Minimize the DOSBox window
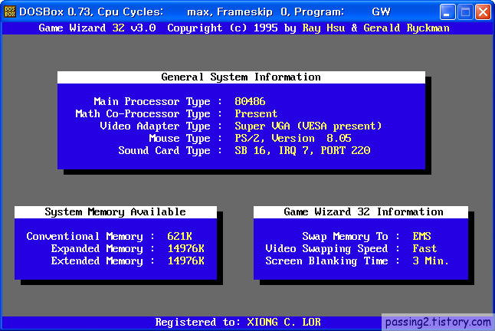Screen dimensions: 495x331 (x=447, y=12)
